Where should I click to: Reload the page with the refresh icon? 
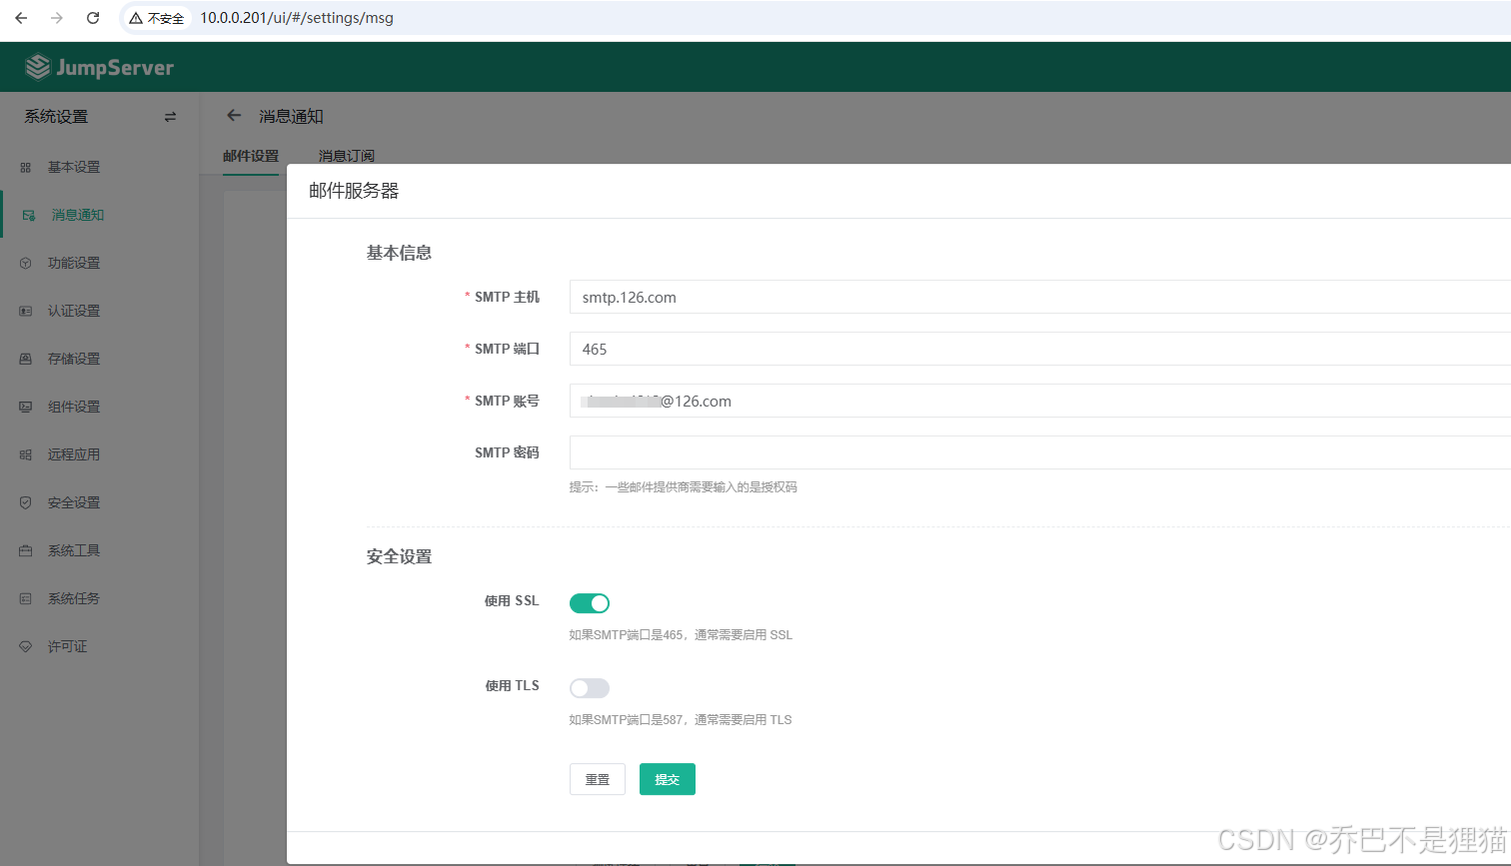[93, 18]
